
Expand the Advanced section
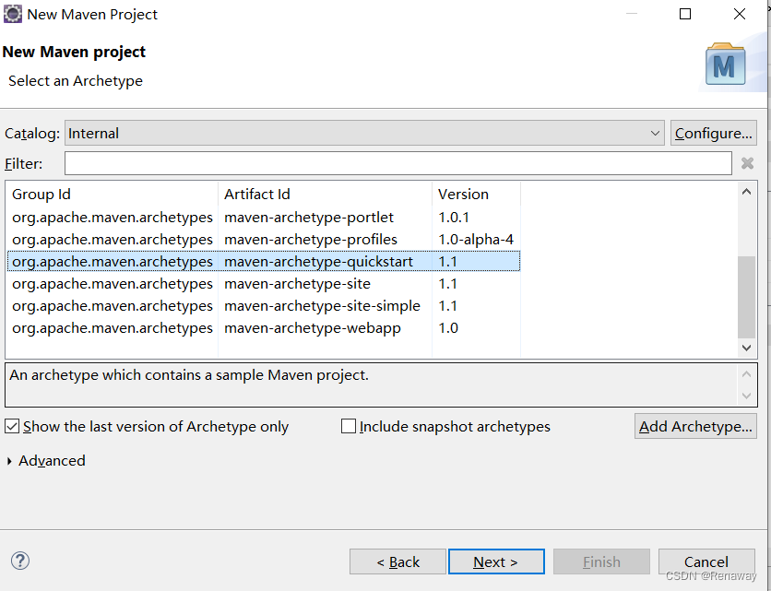point(46,460)
